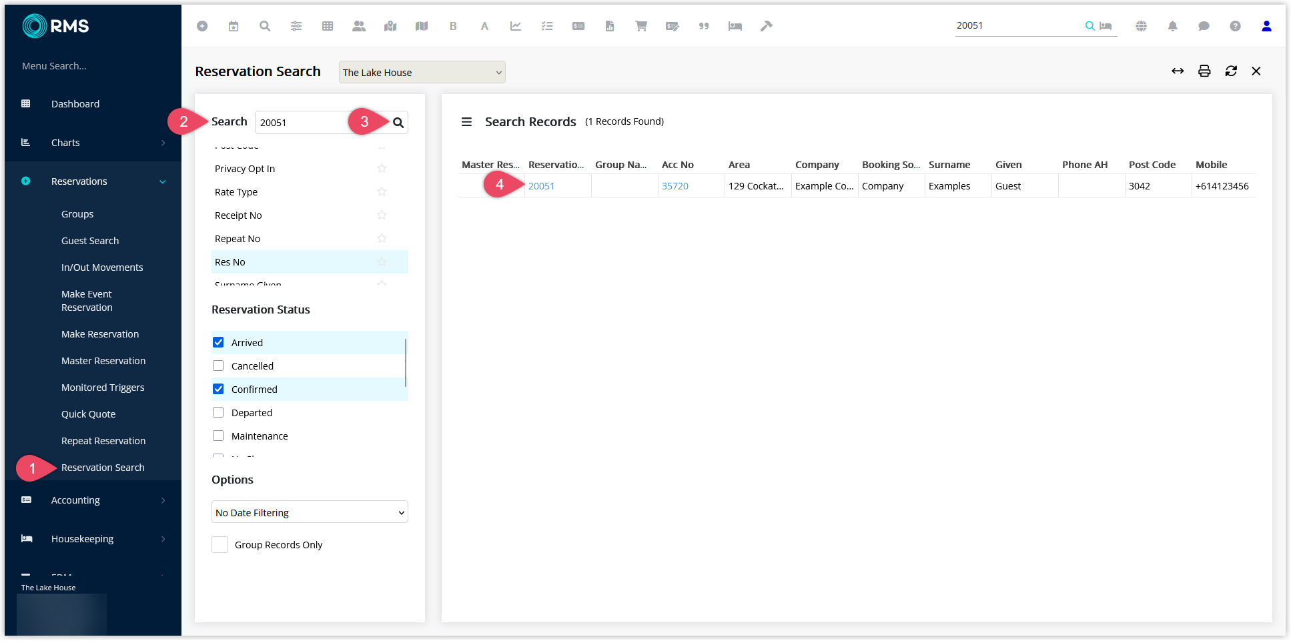Open account number 35720 link
Image resolution: width=1291 pixels, height=641 pixels.
click(x=675, y=186)
